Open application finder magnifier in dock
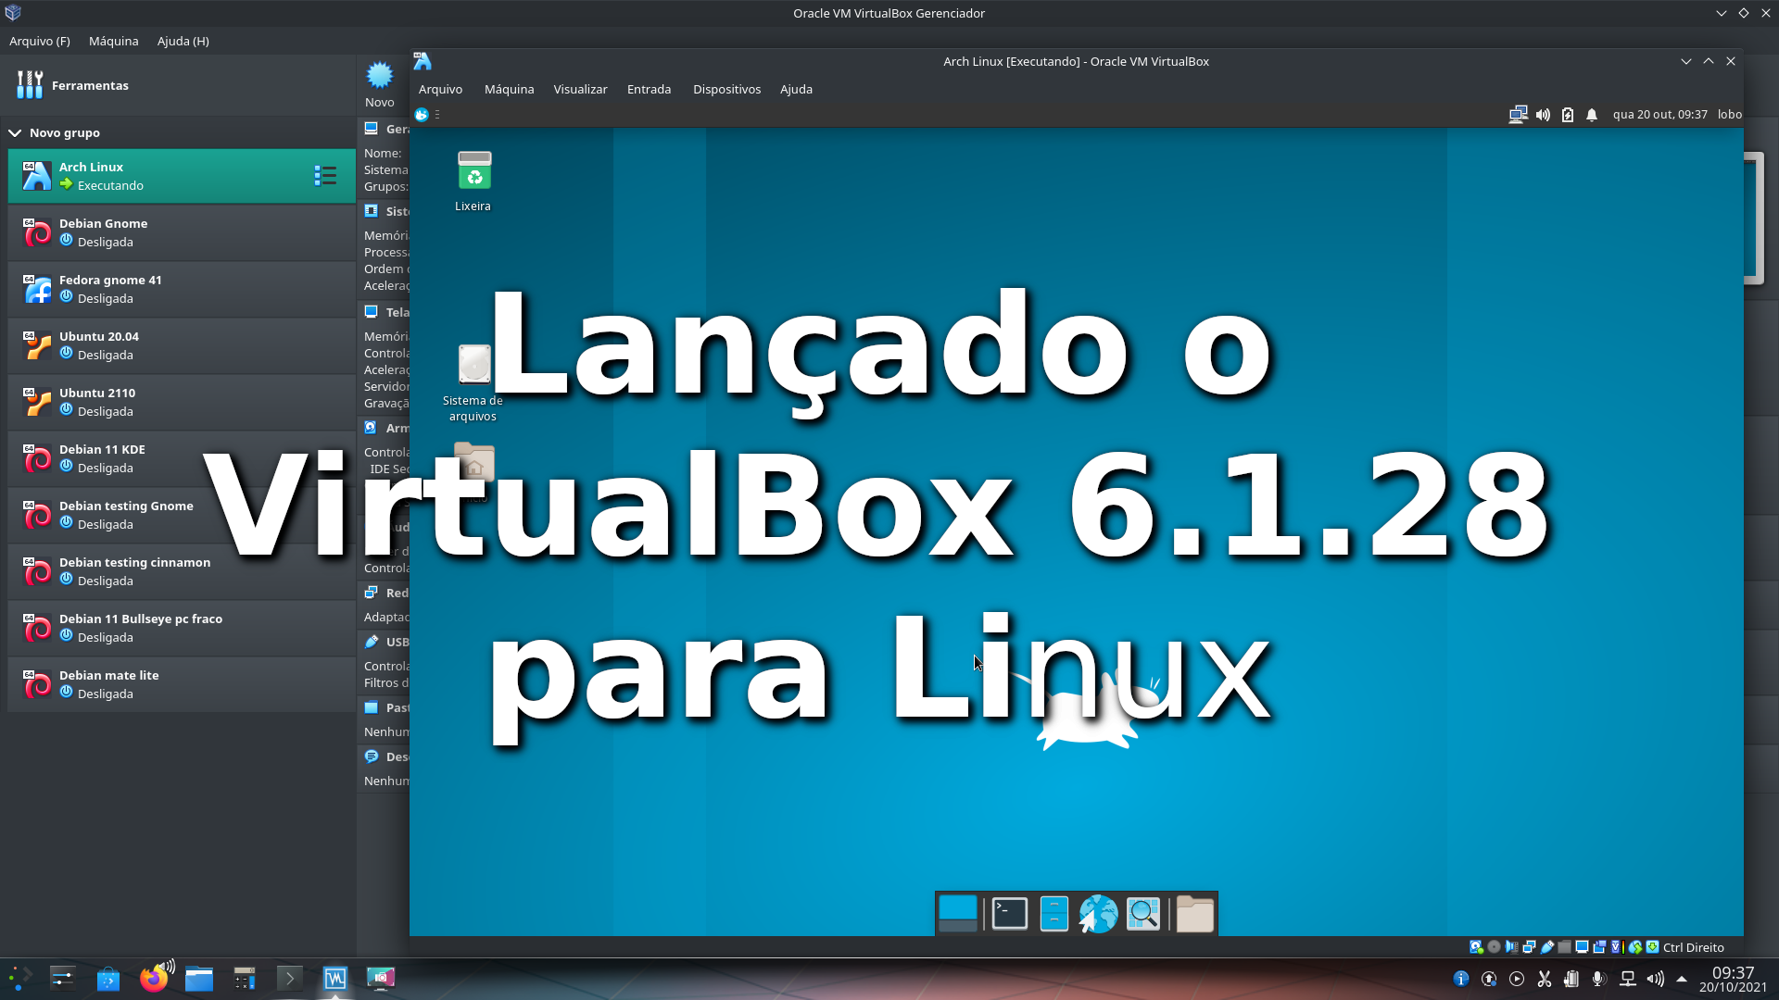 tap(1143, 914)
